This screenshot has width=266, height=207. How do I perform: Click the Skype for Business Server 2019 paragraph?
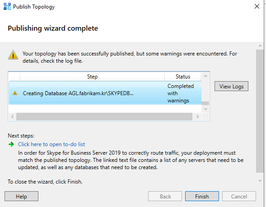131,160
